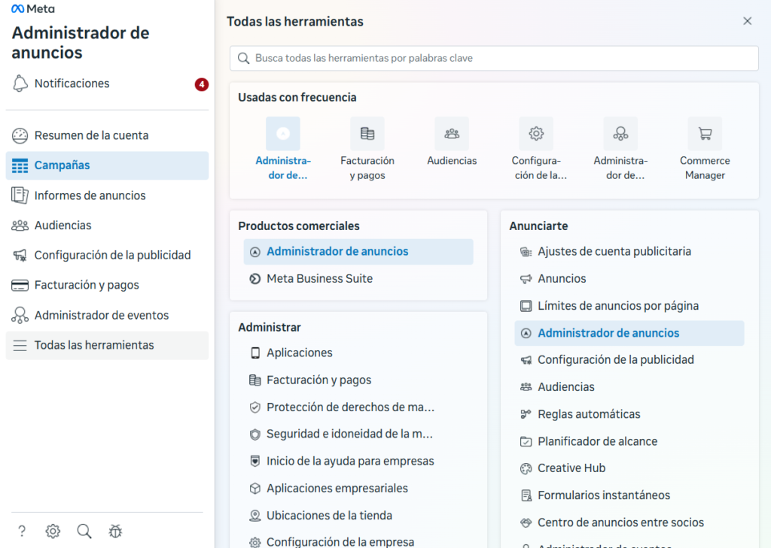
Task: Click the Planificador de alcance icon
Action: coord(526,441)
